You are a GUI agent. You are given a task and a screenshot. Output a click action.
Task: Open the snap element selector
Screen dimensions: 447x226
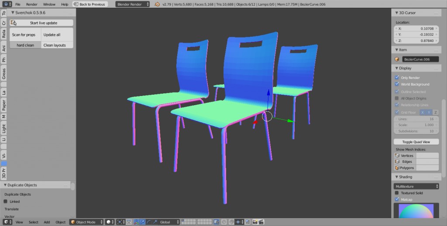[x=239, y=222]
